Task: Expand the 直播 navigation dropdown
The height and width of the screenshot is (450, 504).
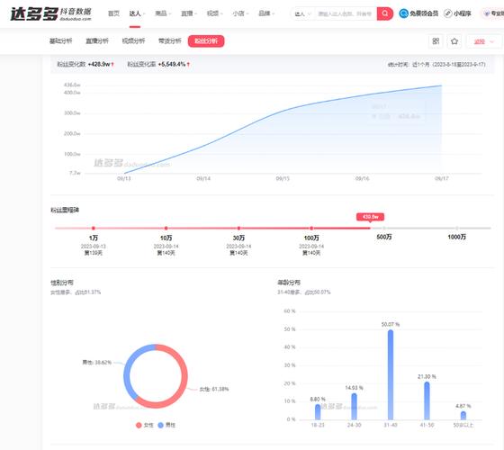Action: click(x=189, y=13)
